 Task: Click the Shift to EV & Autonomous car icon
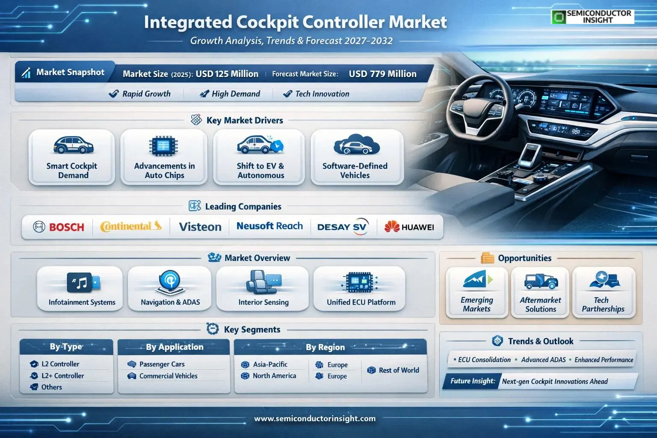click(260, 145)
